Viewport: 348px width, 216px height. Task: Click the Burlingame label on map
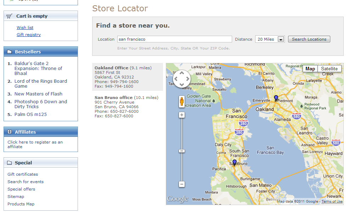coord(250,179)
